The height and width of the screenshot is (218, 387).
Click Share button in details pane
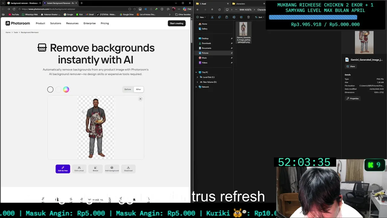(x=351, y=66)
